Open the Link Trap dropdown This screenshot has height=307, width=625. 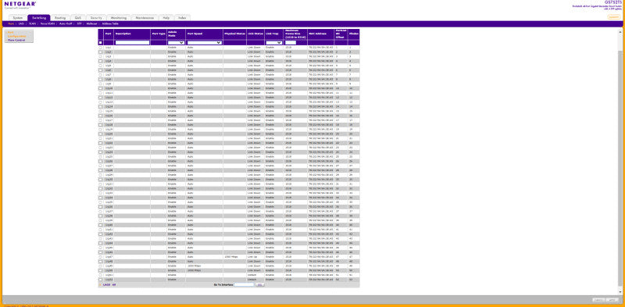point(274,43)
